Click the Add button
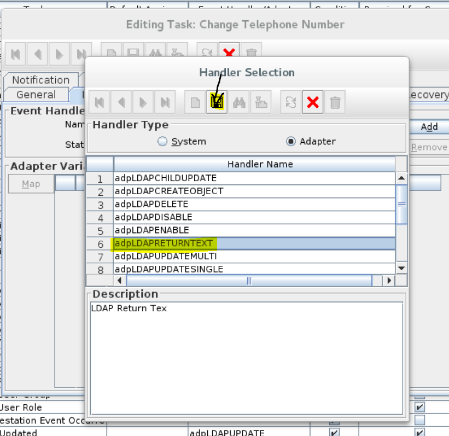The height and width of the screenshot is (436, 449). [429, 127]
